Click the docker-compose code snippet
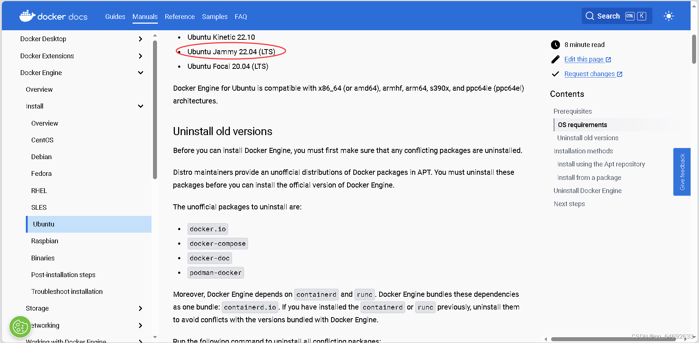Viewport: 699px width, 343px height. (x=217, y=244)
